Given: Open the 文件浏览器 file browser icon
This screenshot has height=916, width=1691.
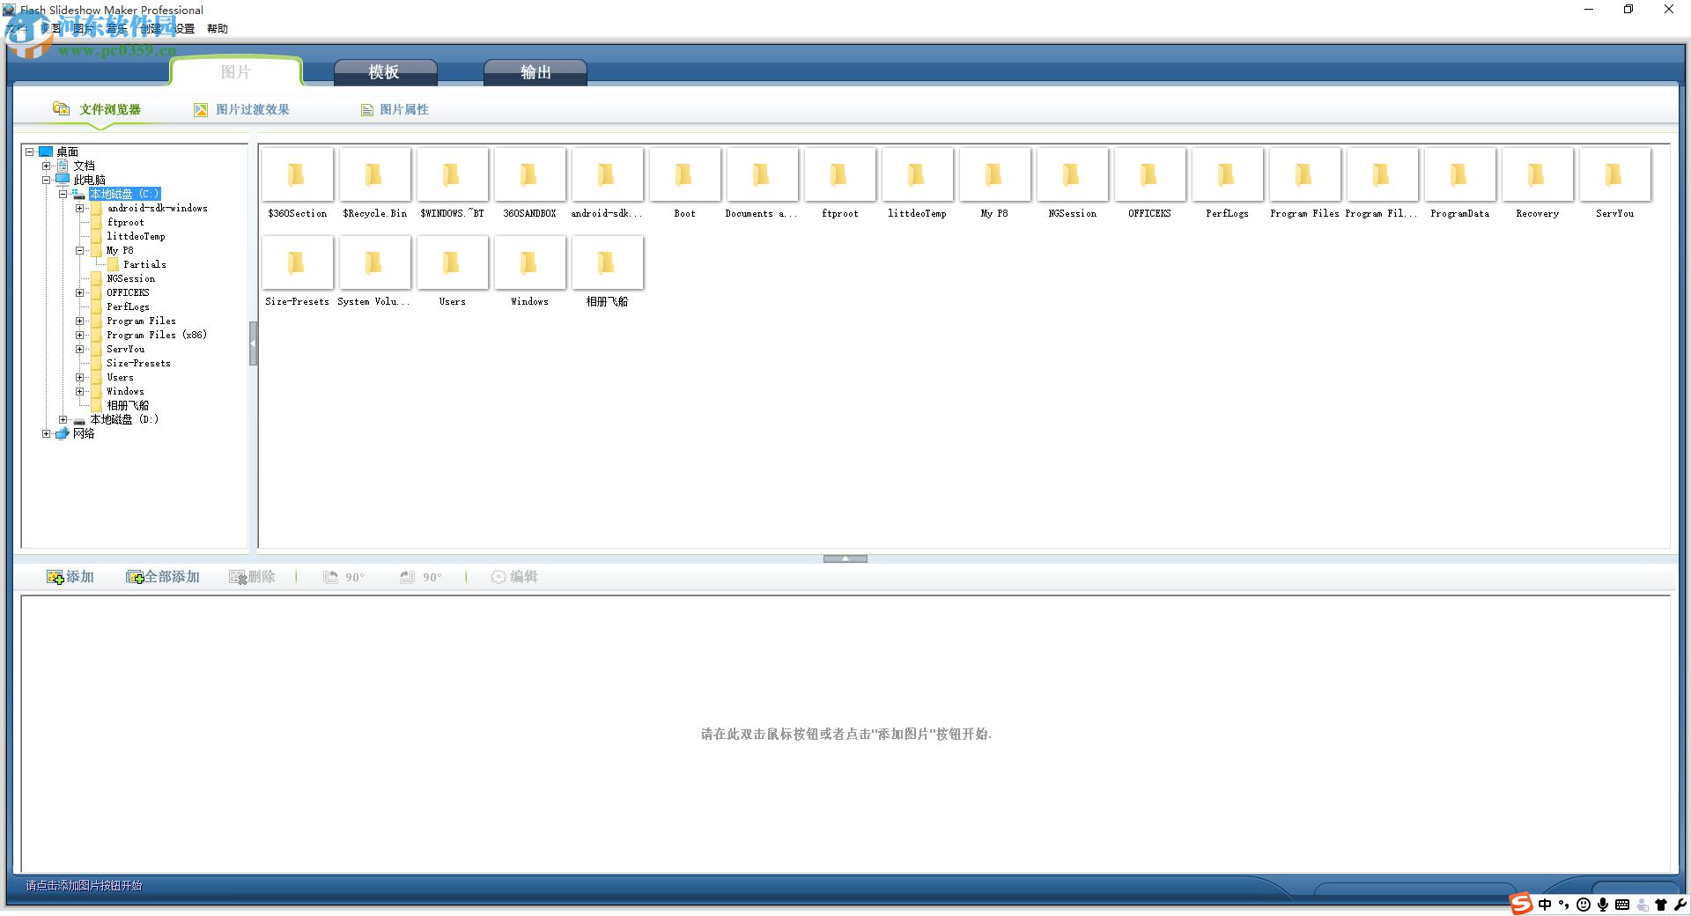Looking at the screenshot, I should [61, 108].
